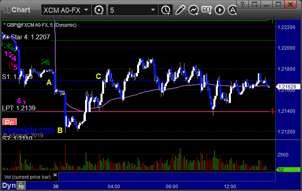Click the S1: 1.2169 level label
The height and width of the screenshot is (191, 302).
(17, 77)
